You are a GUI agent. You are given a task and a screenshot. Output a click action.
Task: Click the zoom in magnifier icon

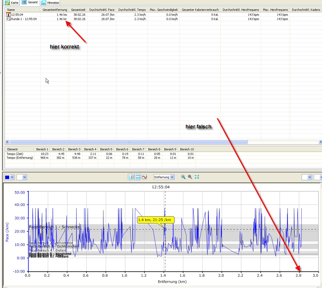pos(183,177)
